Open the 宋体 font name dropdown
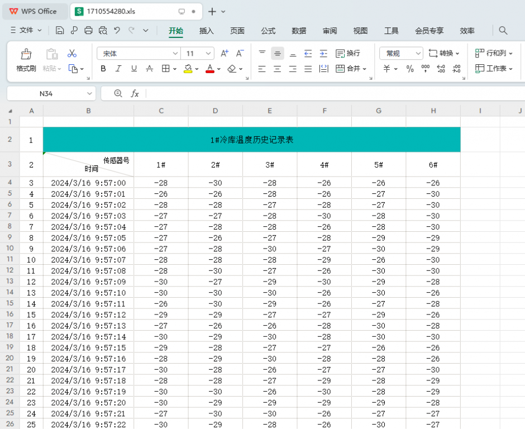 (x=175, y=53)
